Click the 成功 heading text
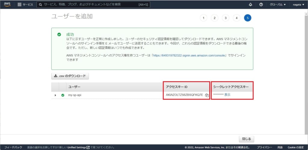308x150 pixels. point(70,34)
